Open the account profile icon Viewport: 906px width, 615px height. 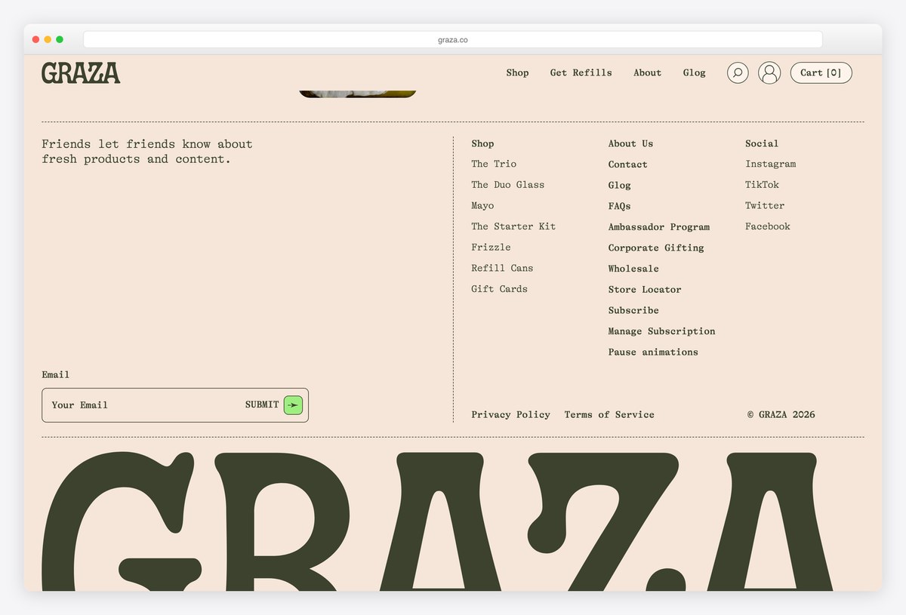point(769,72)
